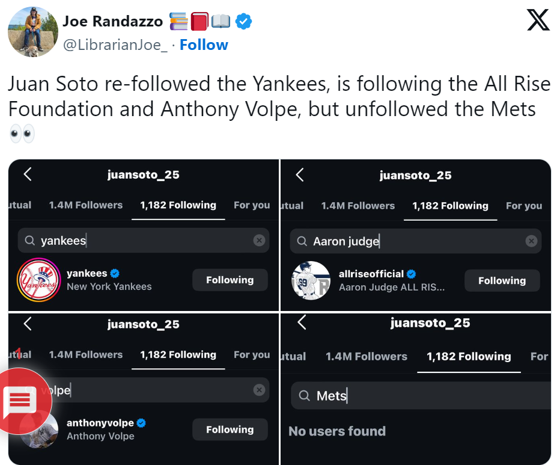This screenshot has height=465, width=557.
Task: Toggle Following button for anthonyvolpe
Action: (x=230, y=430)
